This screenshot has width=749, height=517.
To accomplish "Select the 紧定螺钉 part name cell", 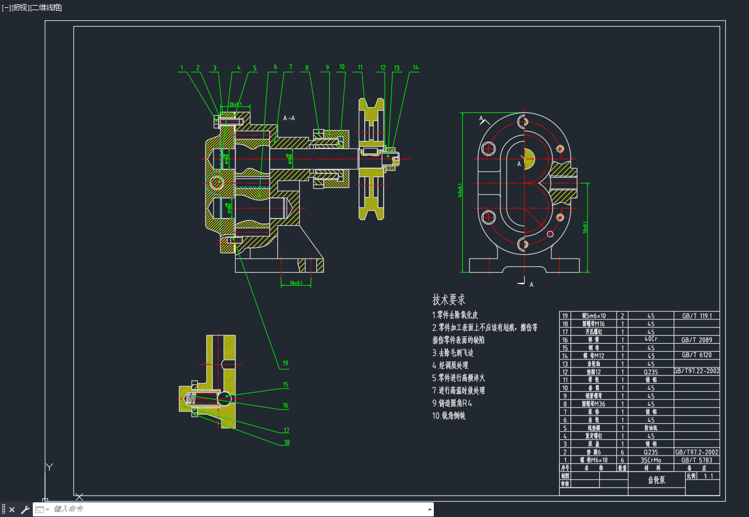I will pyautogui.click(x=594, y=436).
